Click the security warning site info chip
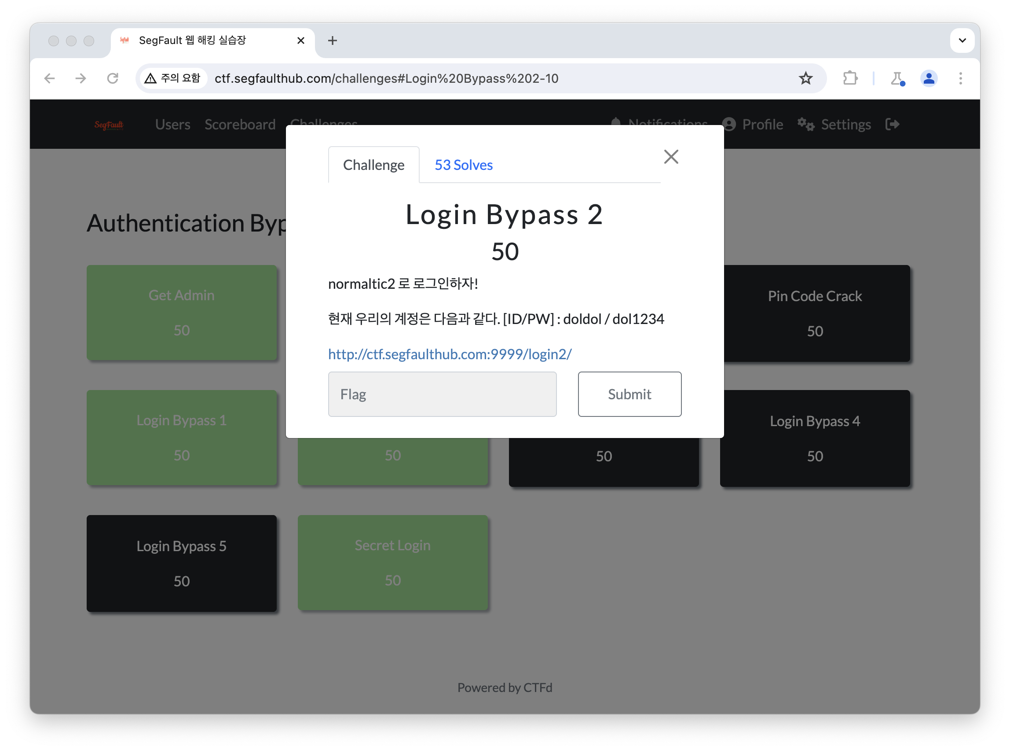 tap(172, 78)
